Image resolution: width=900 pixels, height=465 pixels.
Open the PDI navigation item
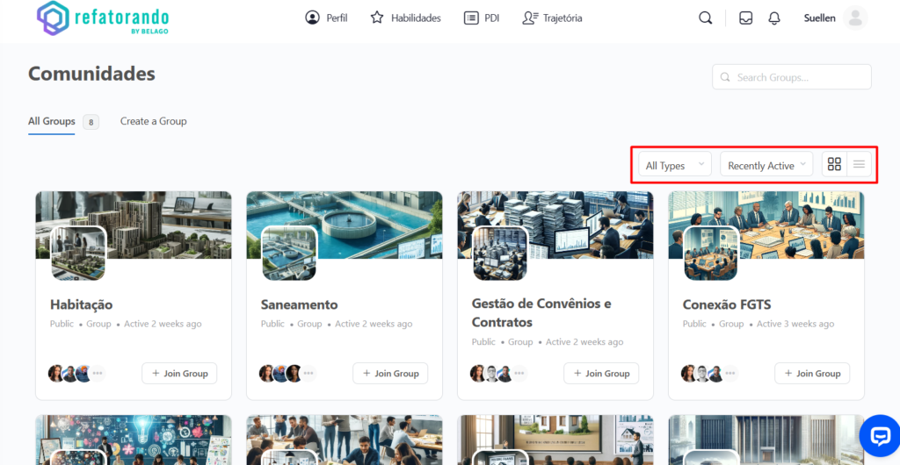pyautogui.click(x=482, y=18)
